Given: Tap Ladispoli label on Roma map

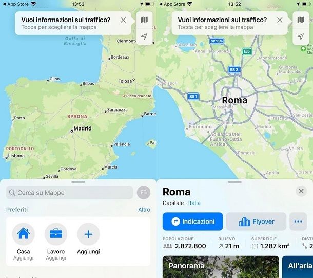Looking at the screenshot, I should click(168, 83).
